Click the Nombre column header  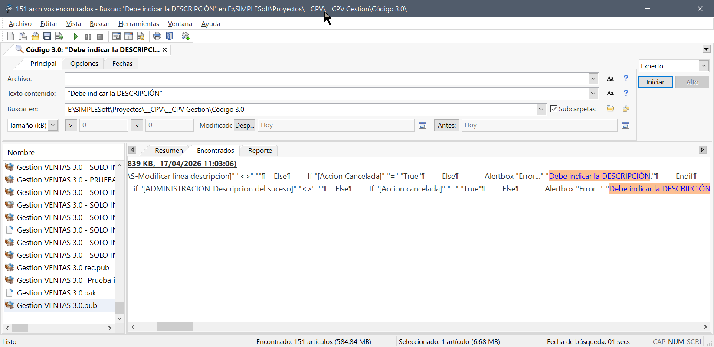click(x=63, y=152)
